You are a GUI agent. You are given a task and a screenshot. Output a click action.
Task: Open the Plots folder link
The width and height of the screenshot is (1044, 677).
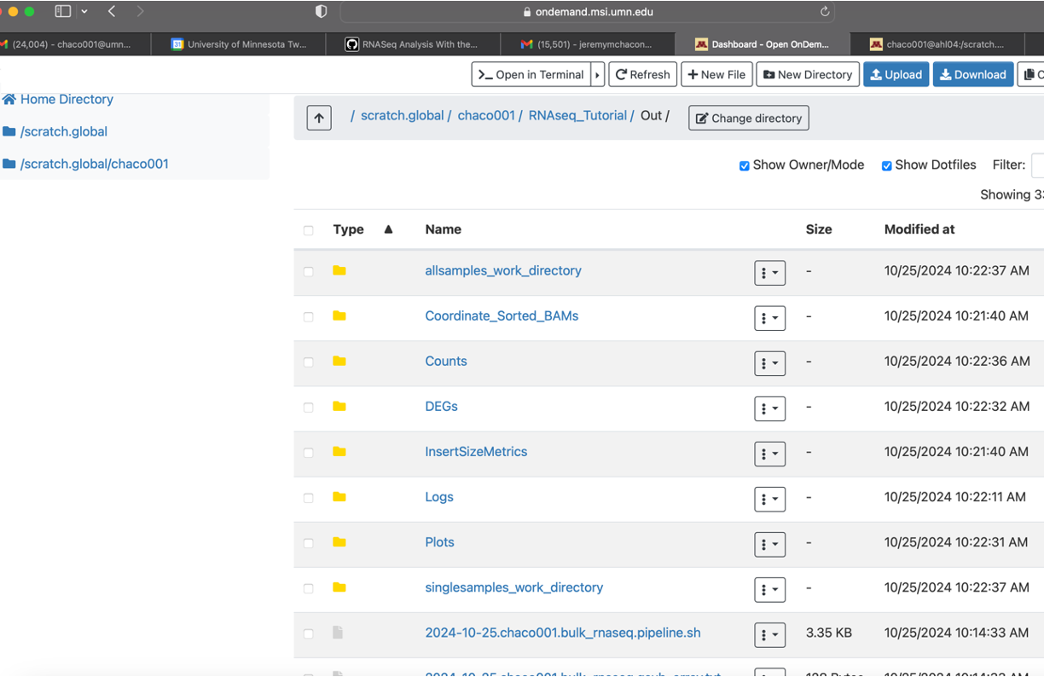439,542
